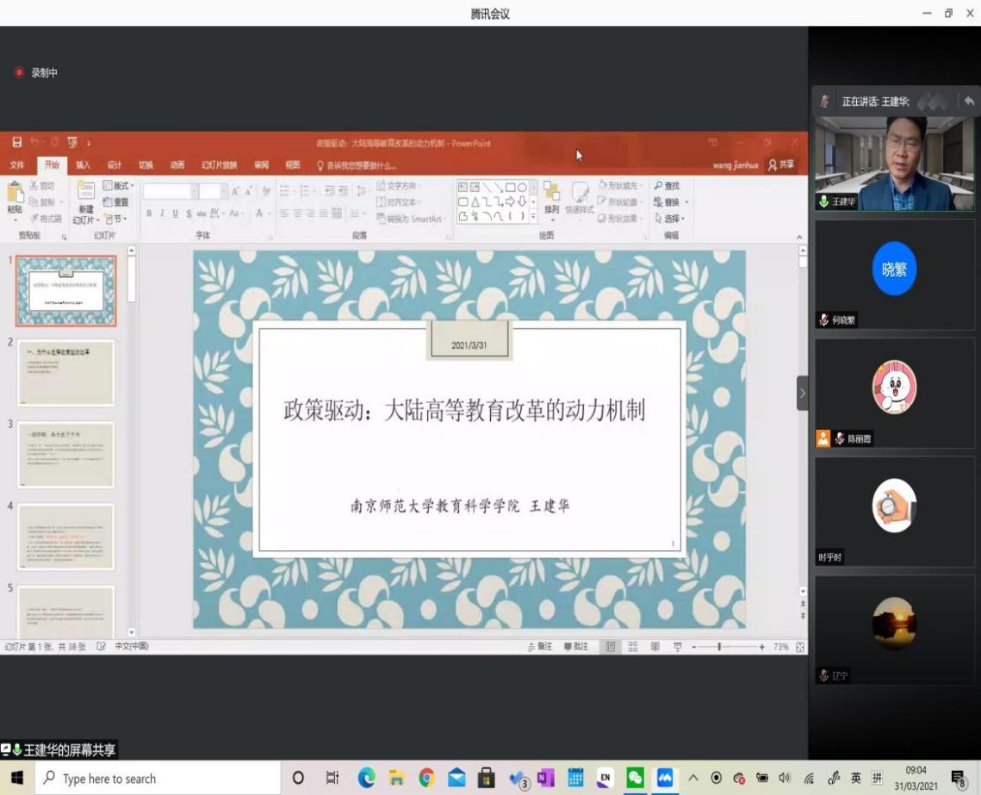Click the fit slide to window icon

pos(800,647)
